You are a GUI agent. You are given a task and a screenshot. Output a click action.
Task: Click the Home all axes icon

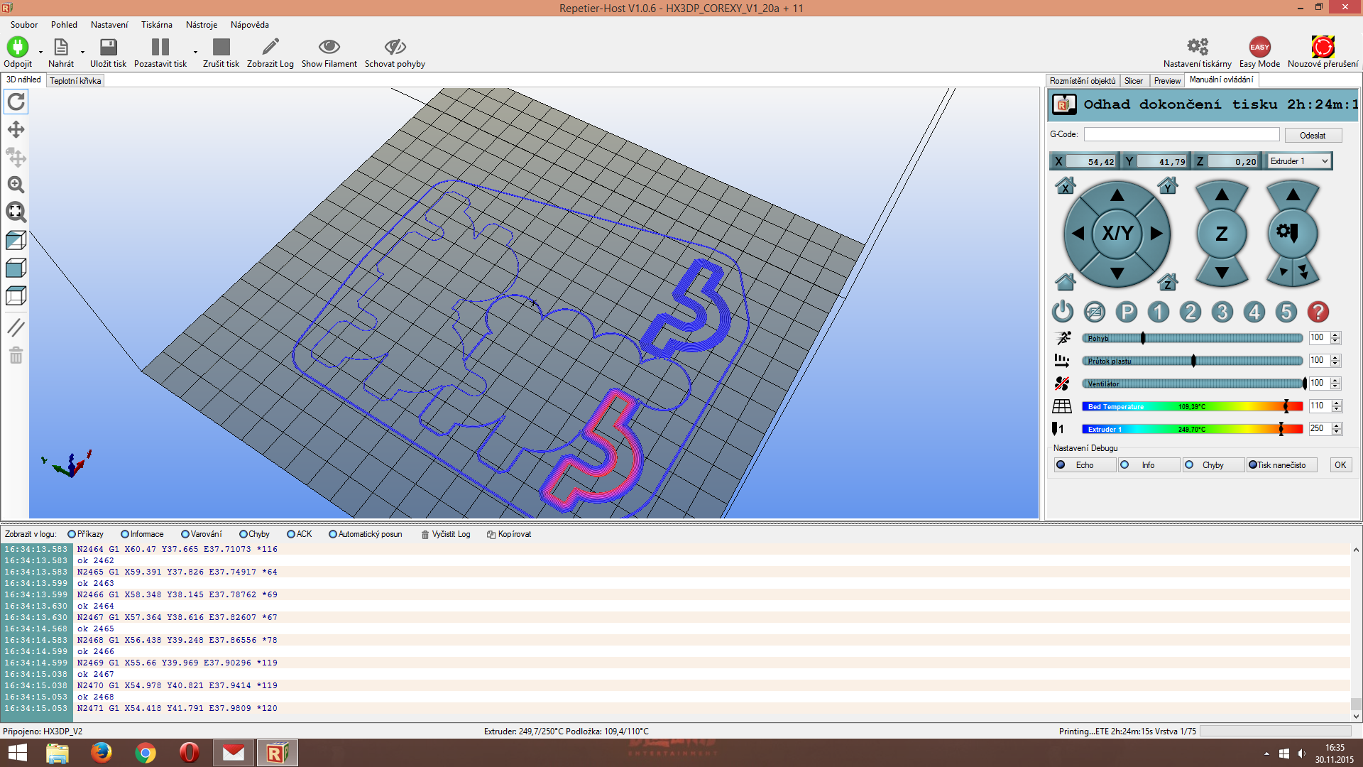[x=1065, y=282]
